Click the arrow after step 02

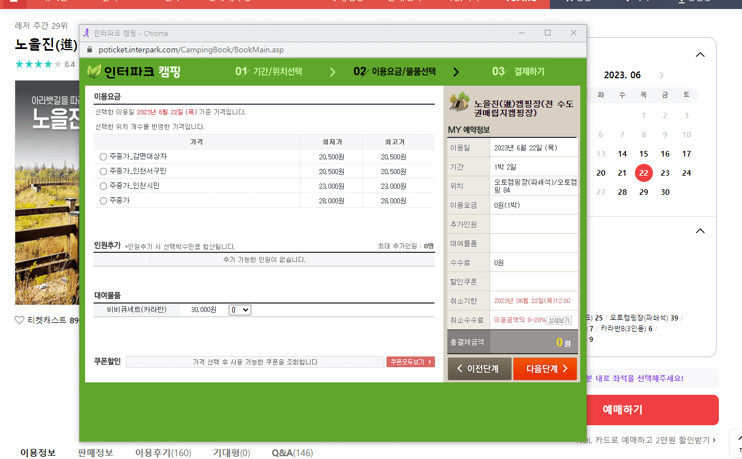tap(456, 72)
